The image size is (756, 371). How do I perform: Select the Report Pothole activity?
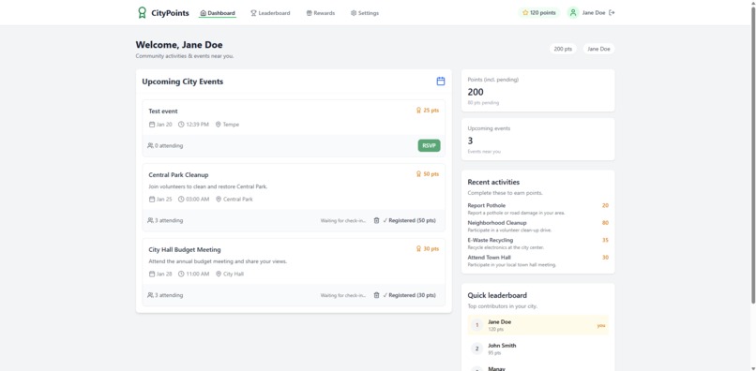tap(538, 209)
